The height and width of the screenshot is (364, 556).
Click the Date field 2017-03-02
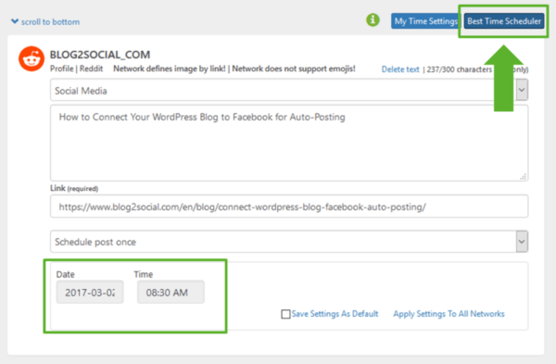pos(90,293)
